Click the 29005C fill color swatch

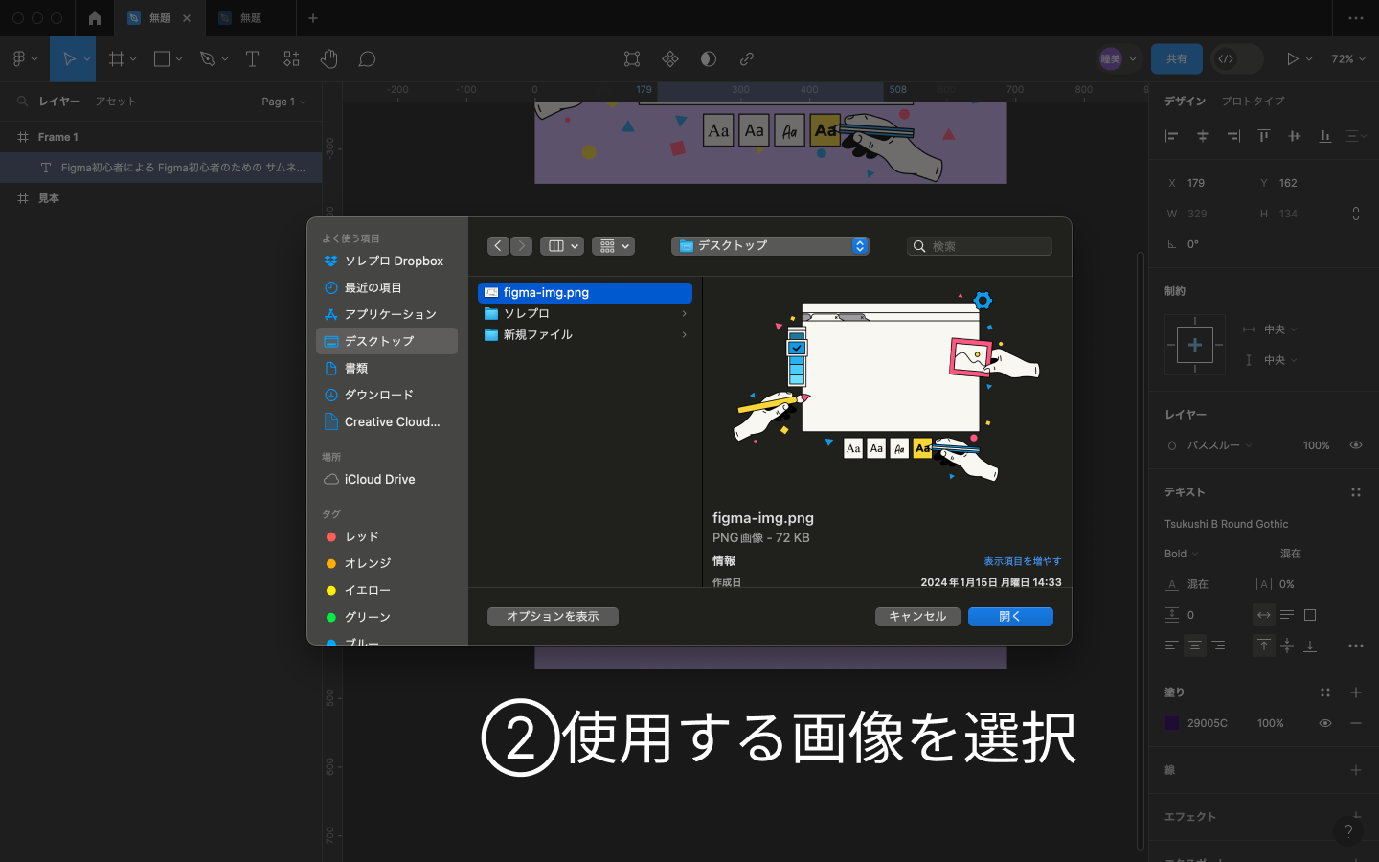pos(1172,723)
